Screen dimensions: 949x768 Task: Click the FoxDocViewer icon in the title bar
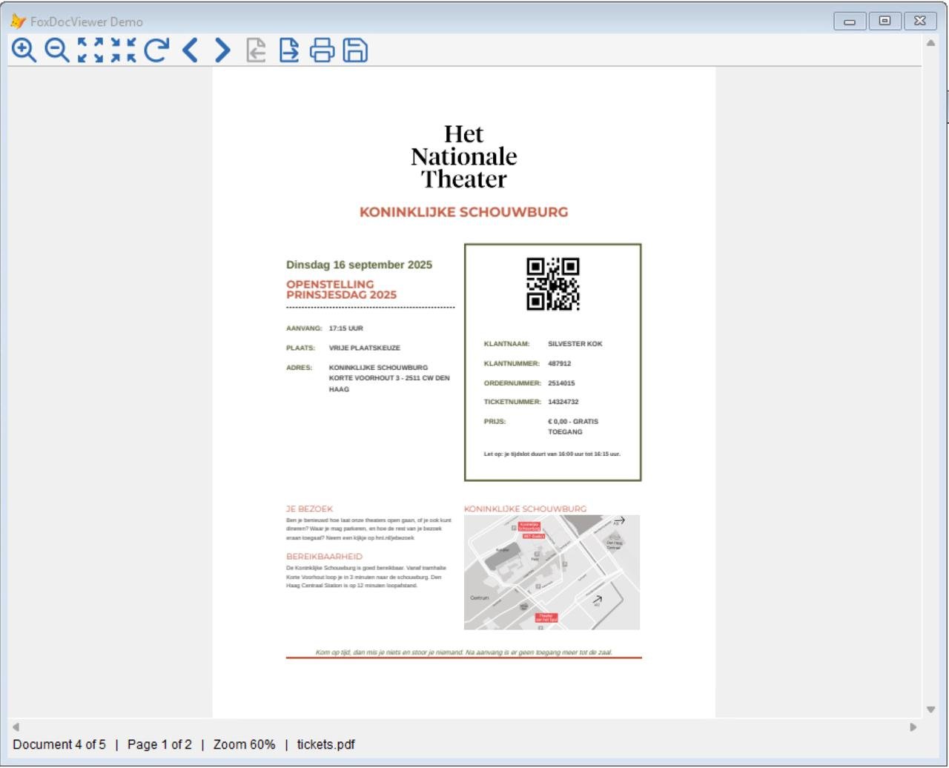pyautogui.click(x=16, y=21)
